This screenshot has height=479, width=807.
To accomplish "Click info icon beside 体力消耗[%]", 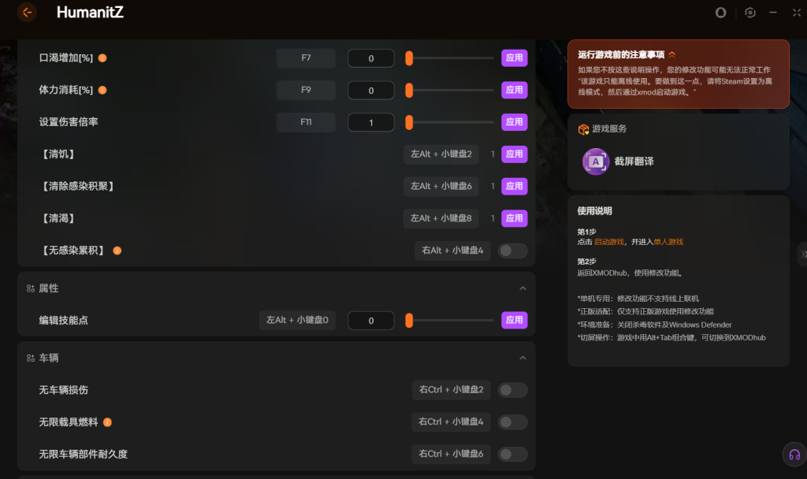I will coord(102,91).
